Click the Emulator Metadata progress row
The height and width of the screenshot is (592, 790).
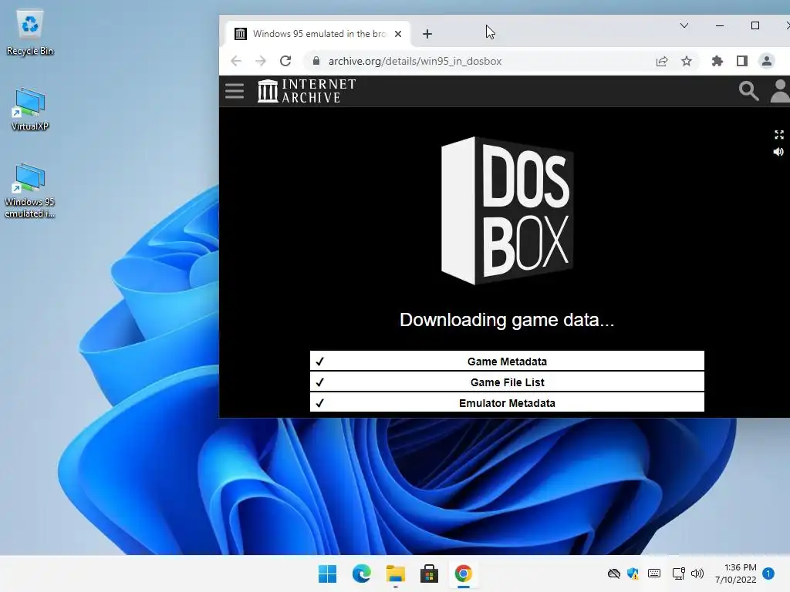click(x=507, y=402)
